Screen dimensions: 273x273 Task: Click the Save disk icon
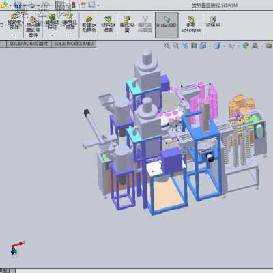[18, 5]
